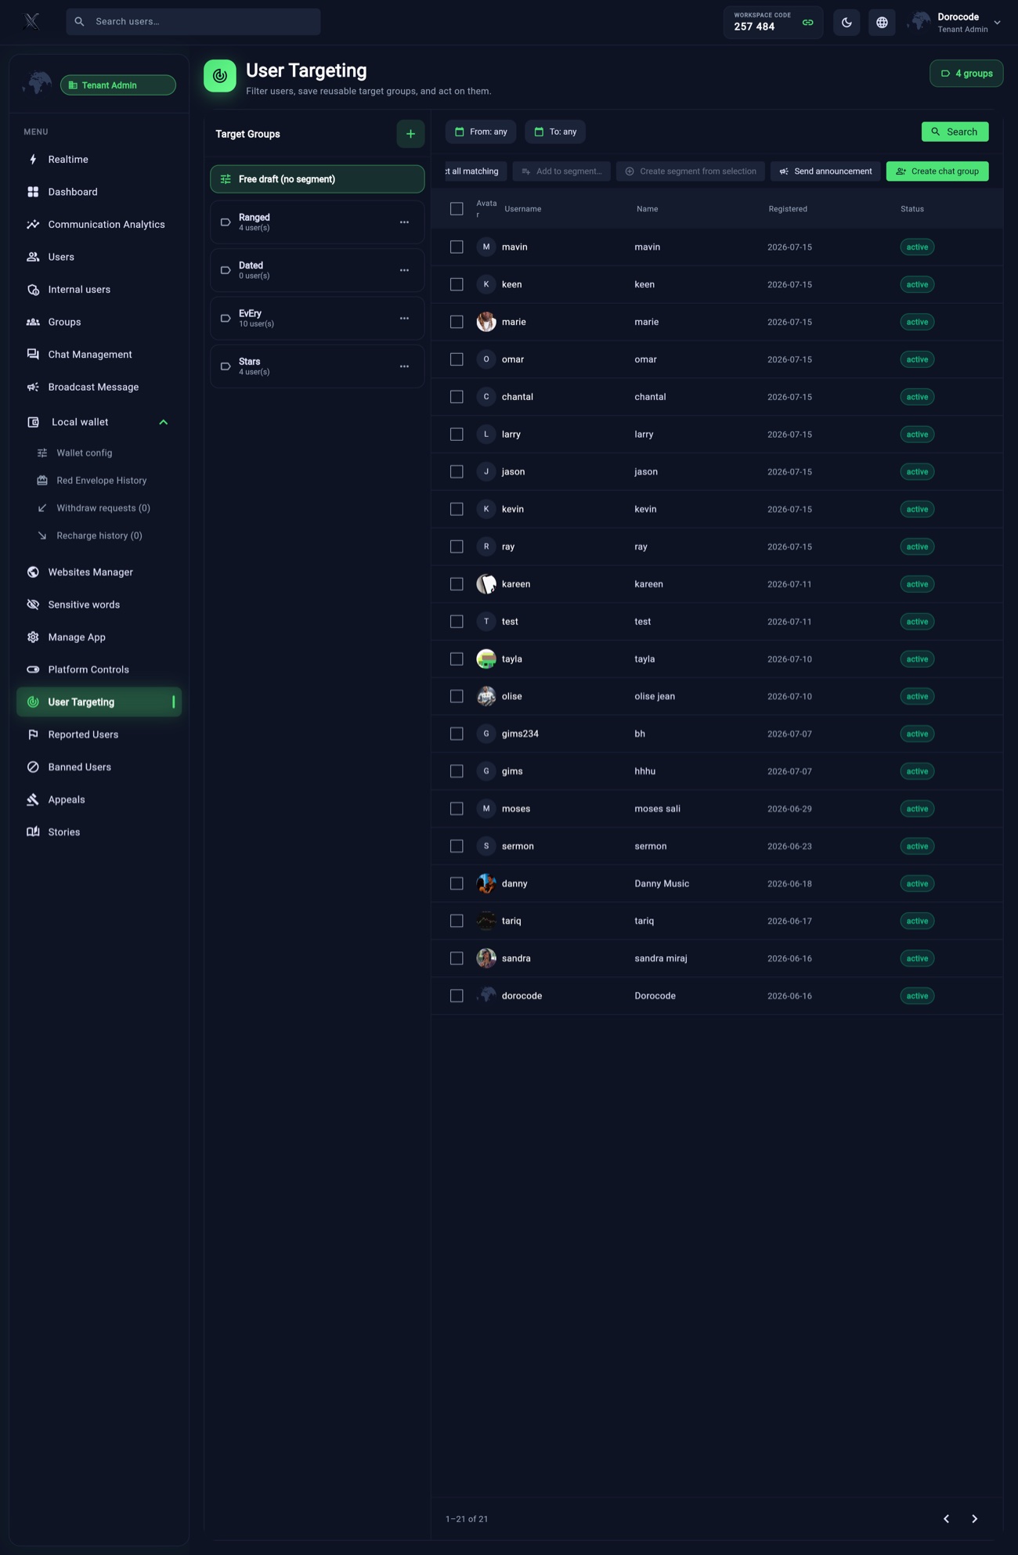The image size is (1018, 1555).
Task: Select the kareen row checkbox
Action: pyautogui.click(x=457, y=584)
